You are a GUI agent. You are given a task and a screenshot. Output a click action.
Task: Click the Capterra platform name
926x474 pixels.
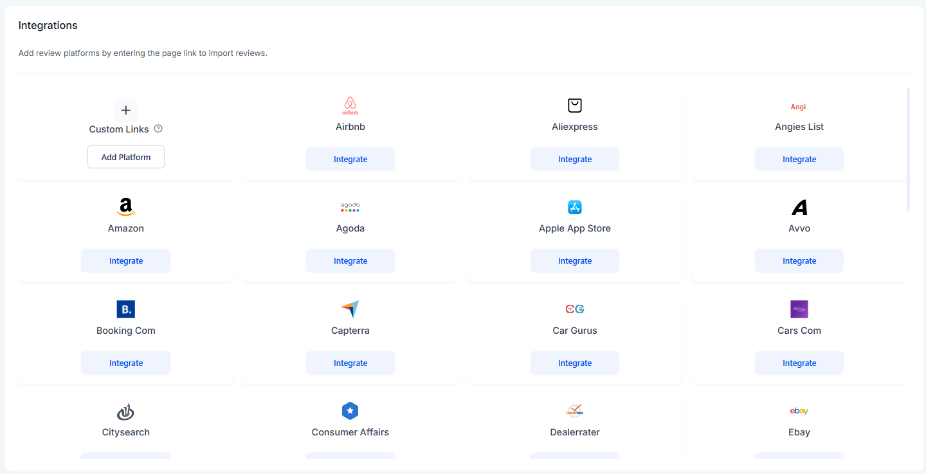(x=350, y=331)
